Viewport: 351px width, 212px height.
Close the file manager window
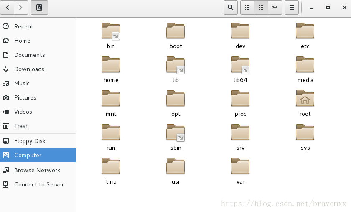coord(345,8)
